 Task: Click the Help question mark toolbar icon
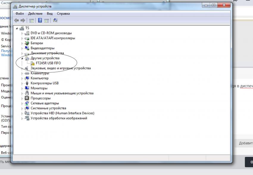(40, 20)
